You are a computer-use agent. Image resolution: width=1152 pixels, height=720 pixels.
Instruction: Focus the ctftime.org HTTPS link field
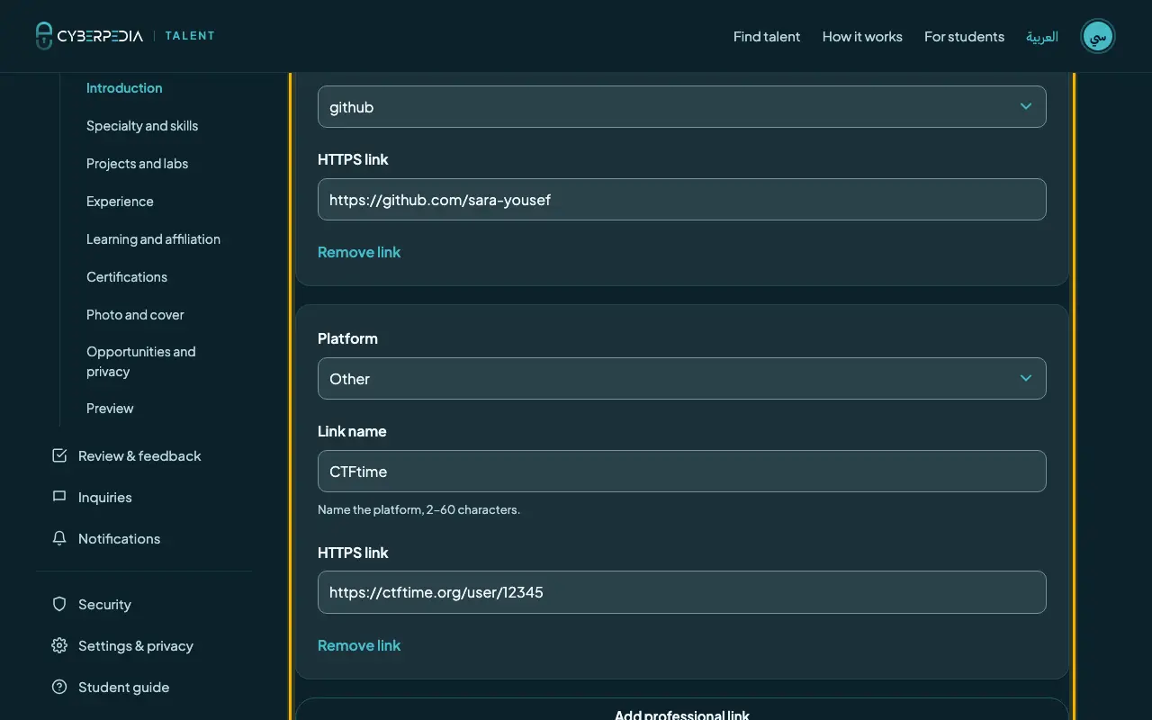682,592
